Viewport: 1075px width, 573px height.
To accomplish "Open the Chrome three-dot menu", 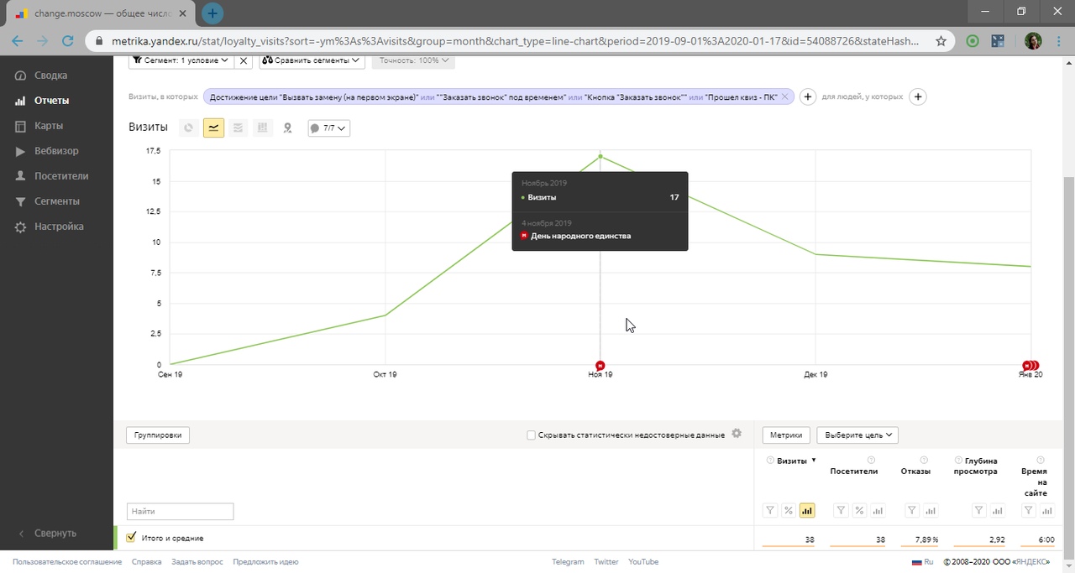I will 1058,40.
